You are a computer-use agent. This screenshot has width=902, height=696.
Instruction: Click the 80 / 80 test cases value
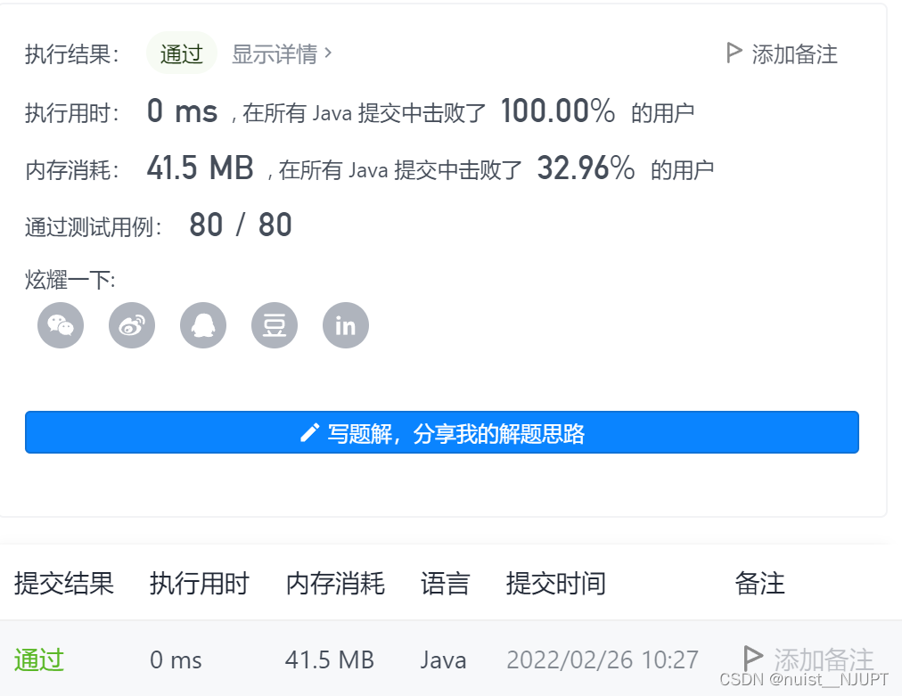tap(241, 225)
